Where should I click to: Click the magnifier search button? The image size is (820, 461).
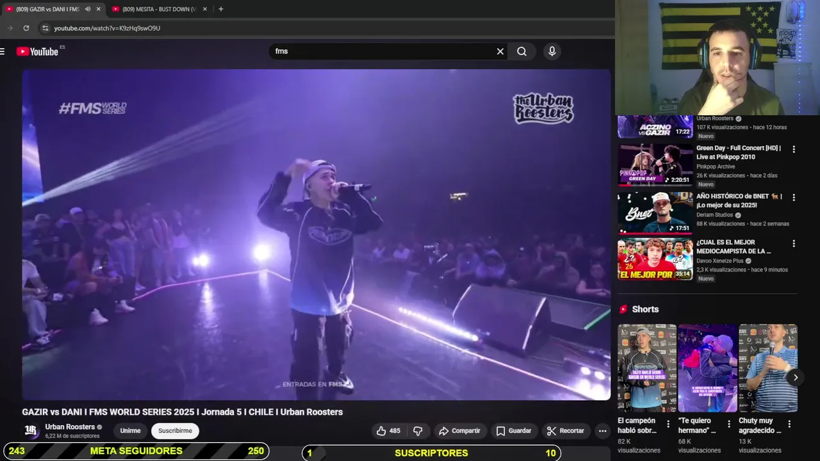coord(521,51)
